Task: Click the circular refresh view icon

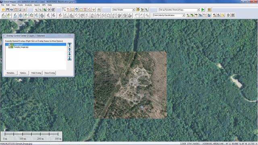Action: point(53,10)
